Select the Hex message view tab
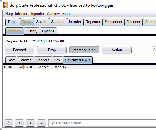 57,60
